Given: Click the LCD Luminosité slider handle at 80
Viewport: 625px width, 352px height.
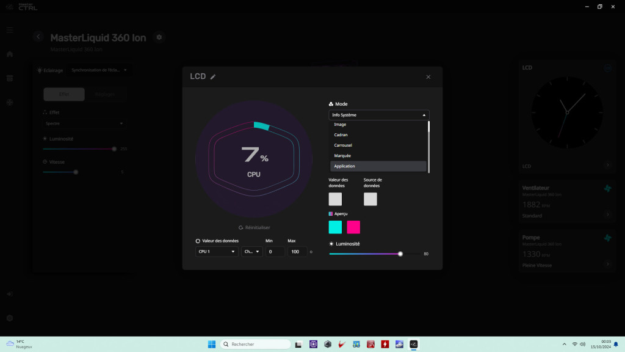Looking at the screenshot, I should click(400, 254).
